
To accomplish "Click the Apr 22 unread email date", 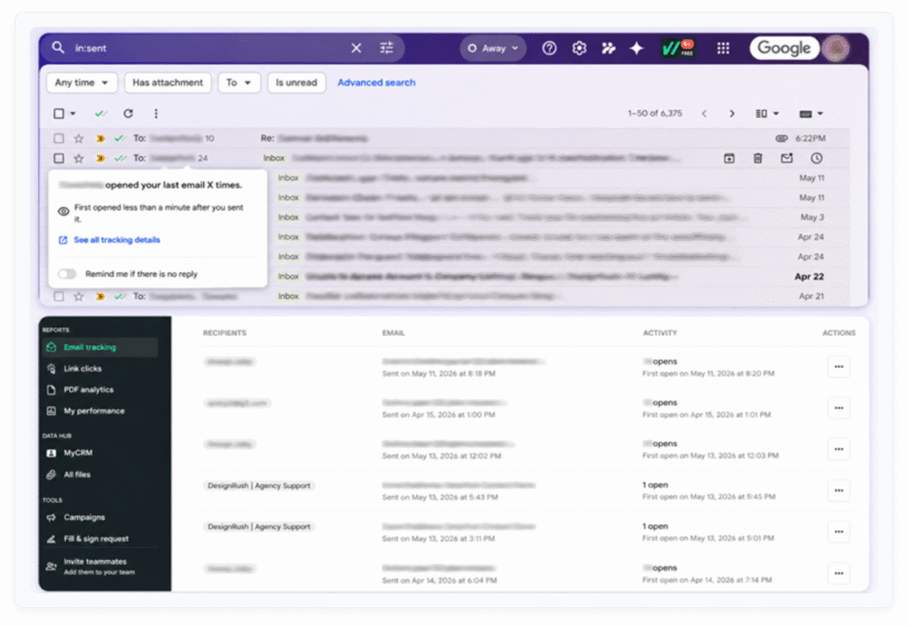I will pos(809,277).
